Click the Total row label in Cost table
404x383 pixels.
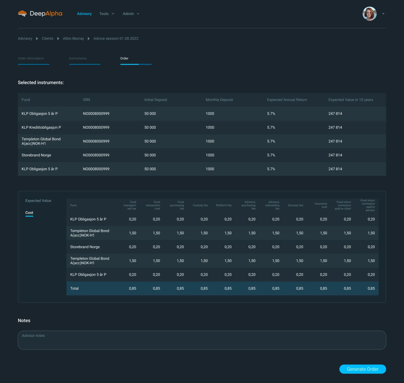tap(75, 289)
